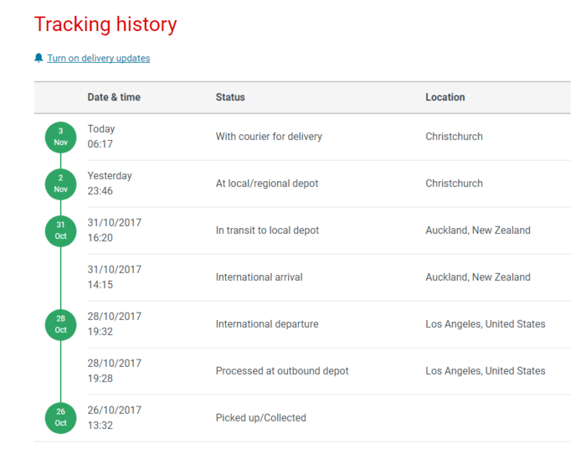Select With courier for delivery status
Viewport: 586px width, 465px height.
[x=269, y=137]
